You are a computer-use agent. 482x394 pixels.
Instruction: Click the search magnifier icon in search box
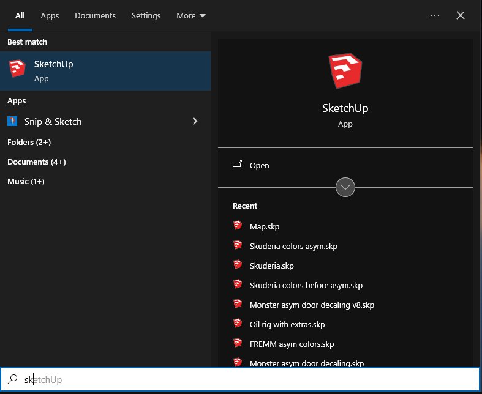click(x=12, y=380)
